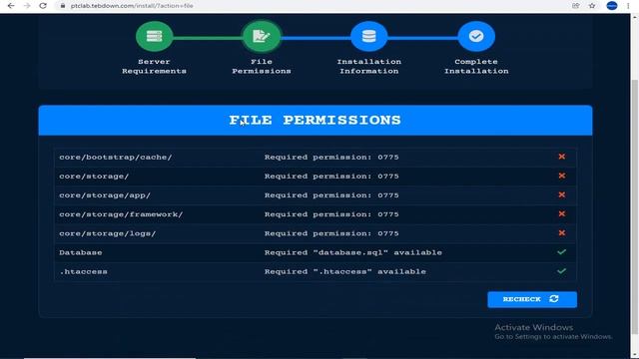Click the green check for Database
The image size is (639, 359).
click(x=561, y=252)
